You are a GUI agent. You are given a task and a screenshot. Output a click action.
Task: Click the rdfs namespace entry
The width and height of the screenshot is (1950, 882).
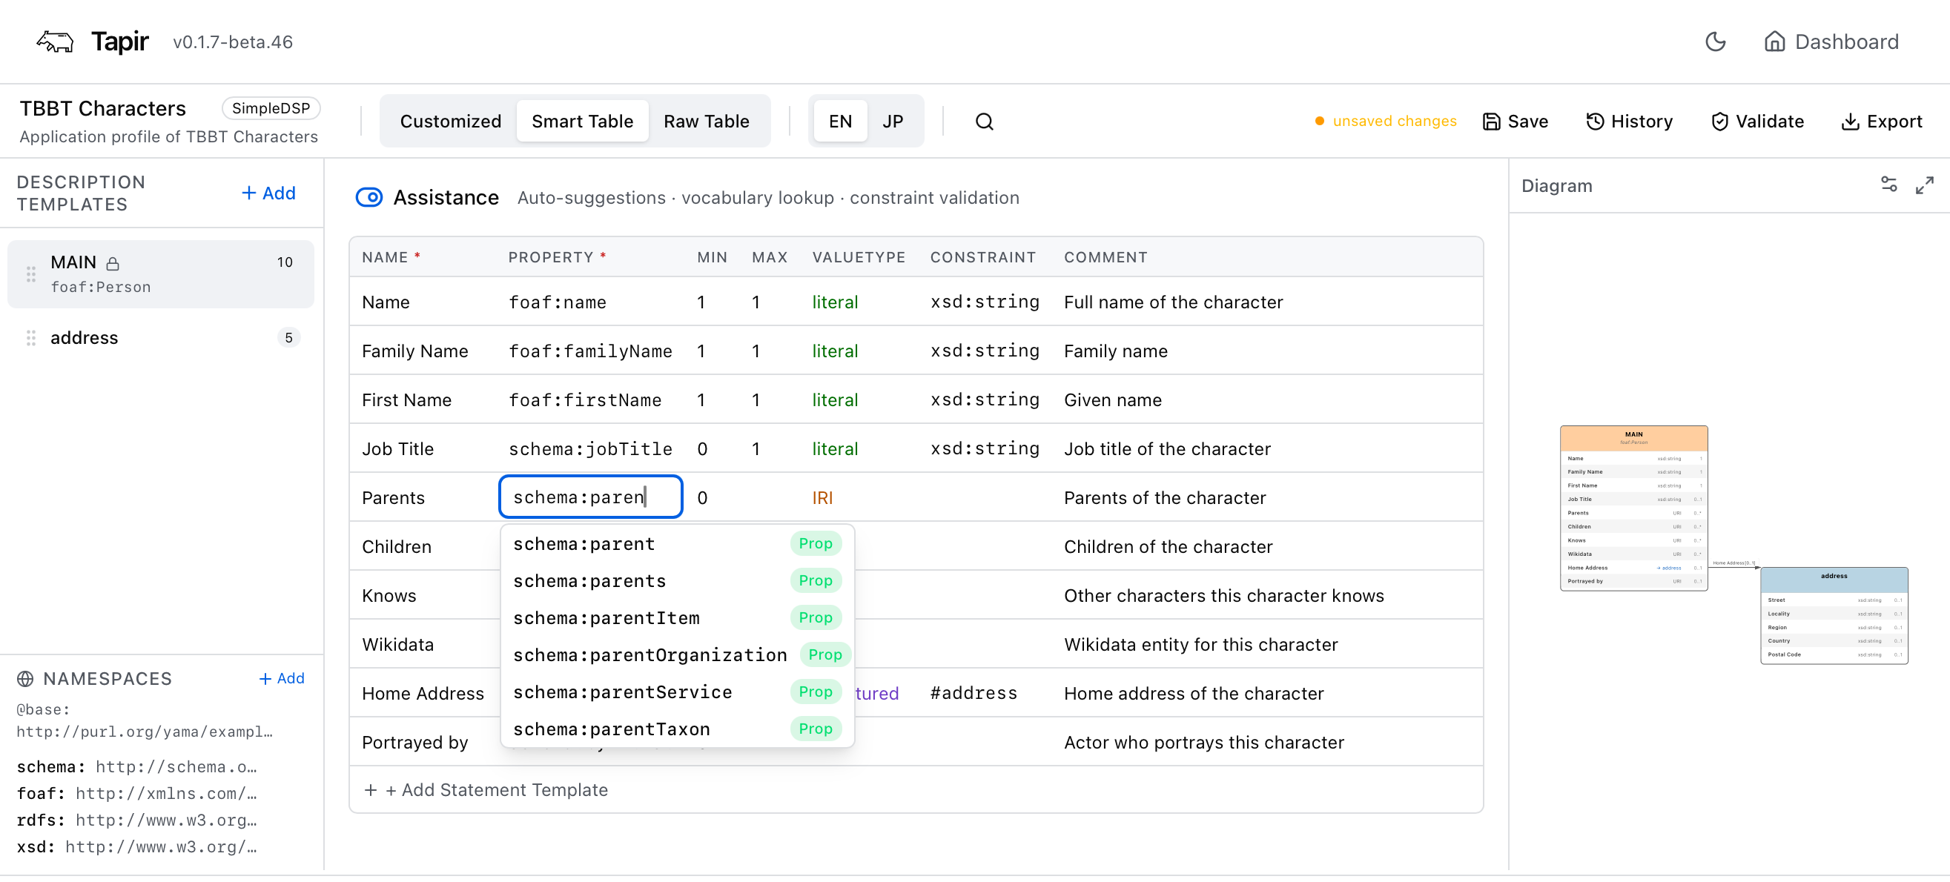[137, 819]
